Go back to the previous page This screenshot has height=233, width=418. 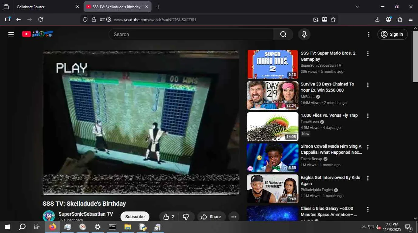(19, 19)
